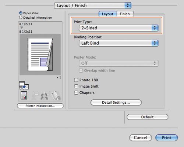Open the Print Type 2-Sided dropdown
Viewport: 184px width, 147px height.
tap(118, 28)
